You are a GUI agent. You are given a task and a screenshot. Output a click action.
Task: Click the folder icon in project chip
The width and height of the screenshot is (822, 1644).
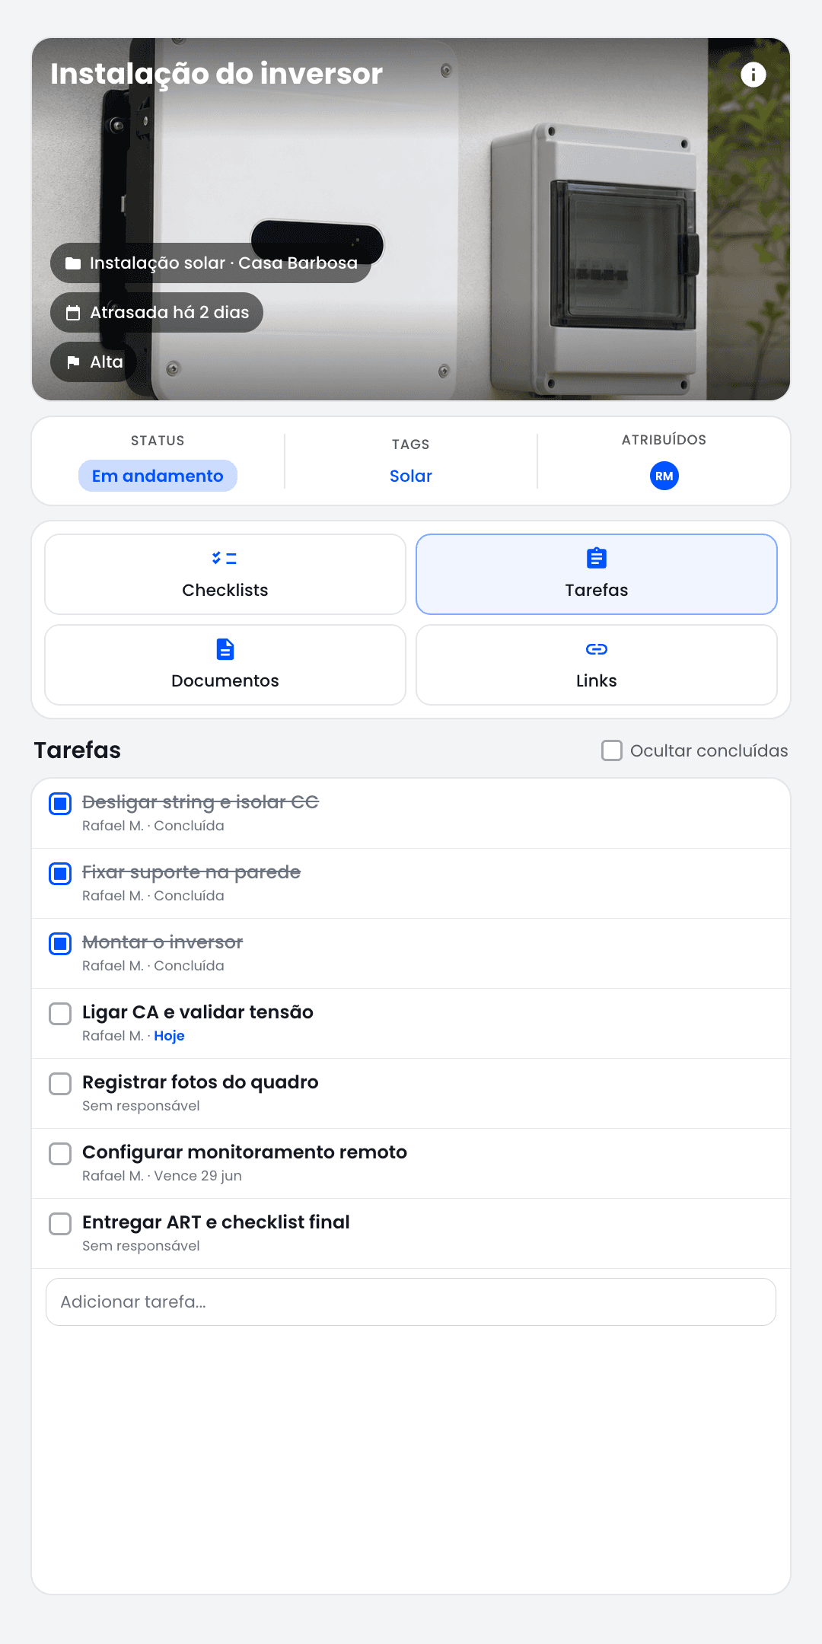[x=73, y=263]
